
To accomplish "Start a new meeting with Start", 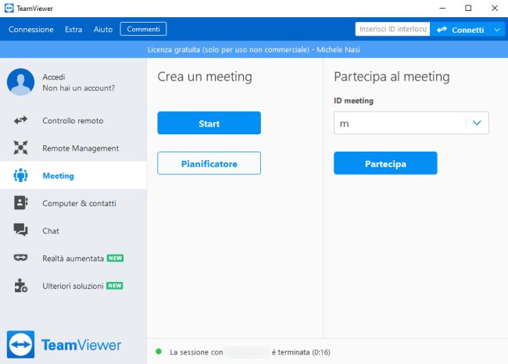I will click(x=209, y=123).
